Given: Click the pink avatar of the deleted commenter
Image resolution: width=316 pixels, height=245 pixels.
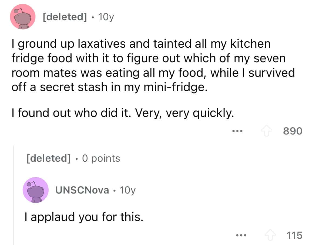Looking at the screenshot, I should (23, 17).
